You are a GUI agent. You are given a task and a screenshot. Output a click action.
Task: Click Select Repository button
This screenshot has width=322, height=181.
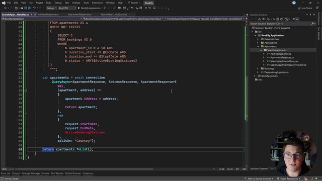click(288, 179)
